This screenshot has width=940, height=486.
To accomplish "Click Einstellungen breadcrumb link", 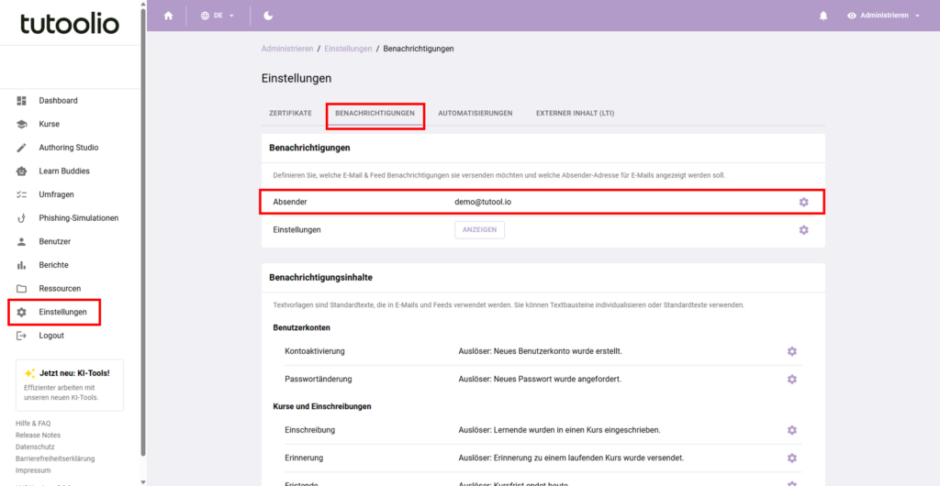I will point(348,49).
